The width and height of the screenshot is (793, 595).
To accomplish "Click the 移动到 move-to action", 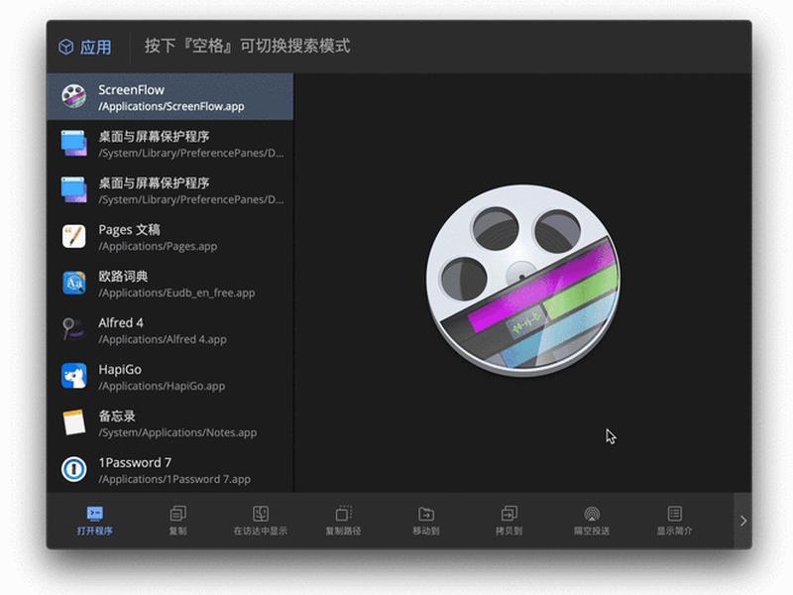I will point(426,521).
